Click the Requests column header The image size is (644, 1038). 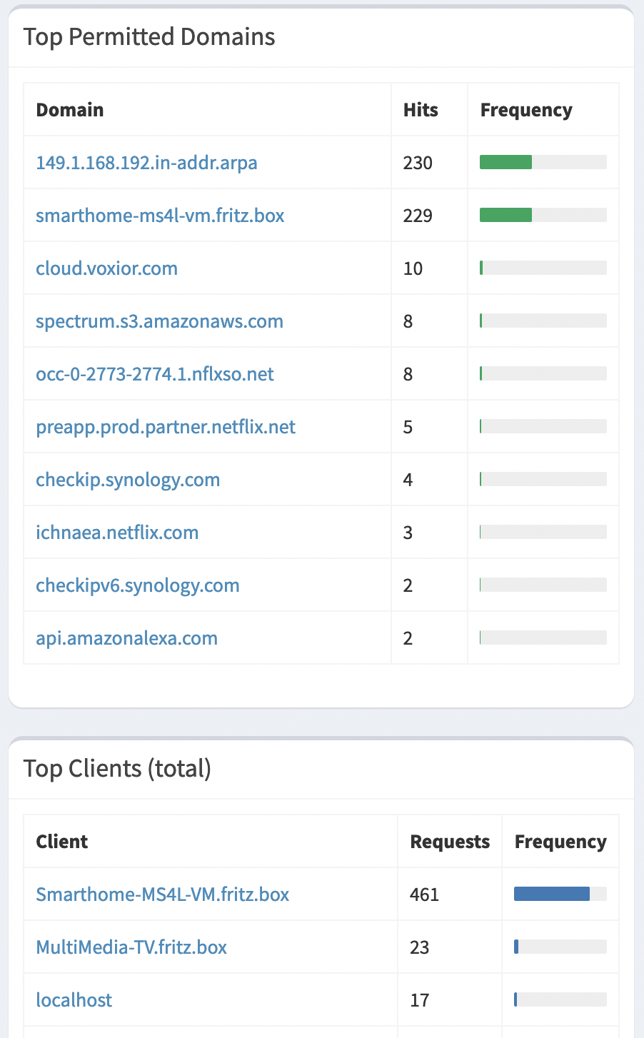(450, 842)
